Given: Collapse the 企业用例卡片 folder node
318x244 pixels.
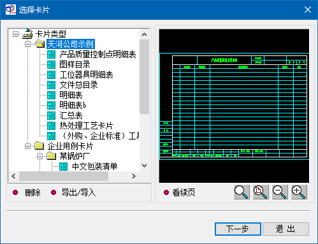Looking at the screenshot, I should click(27, 146).
